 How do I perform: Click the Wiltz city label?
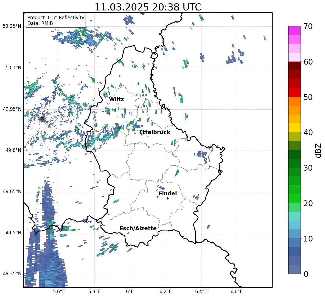coord(116,99)
